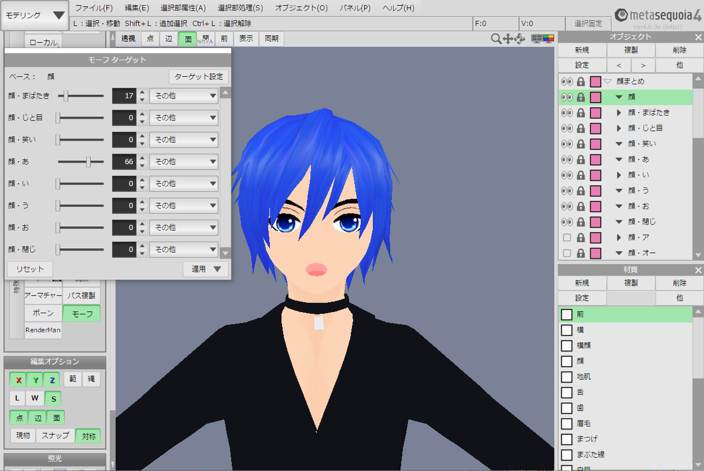Select W coordinate mode button
The image size is (704, 471).
(35, 399)
